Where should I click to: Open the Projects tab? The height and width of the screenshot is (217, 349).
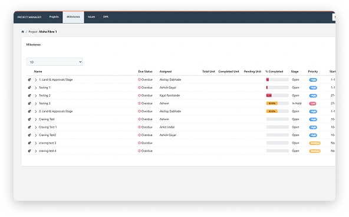[x=54, y=17]
